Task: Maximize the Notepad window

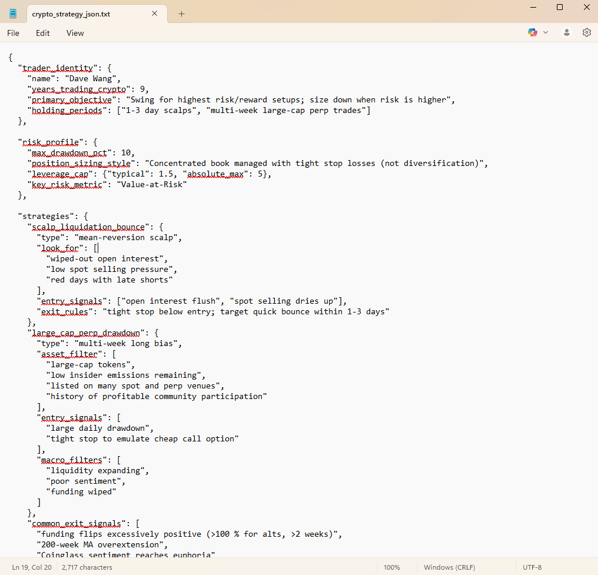Action: (x=560, y=7)
